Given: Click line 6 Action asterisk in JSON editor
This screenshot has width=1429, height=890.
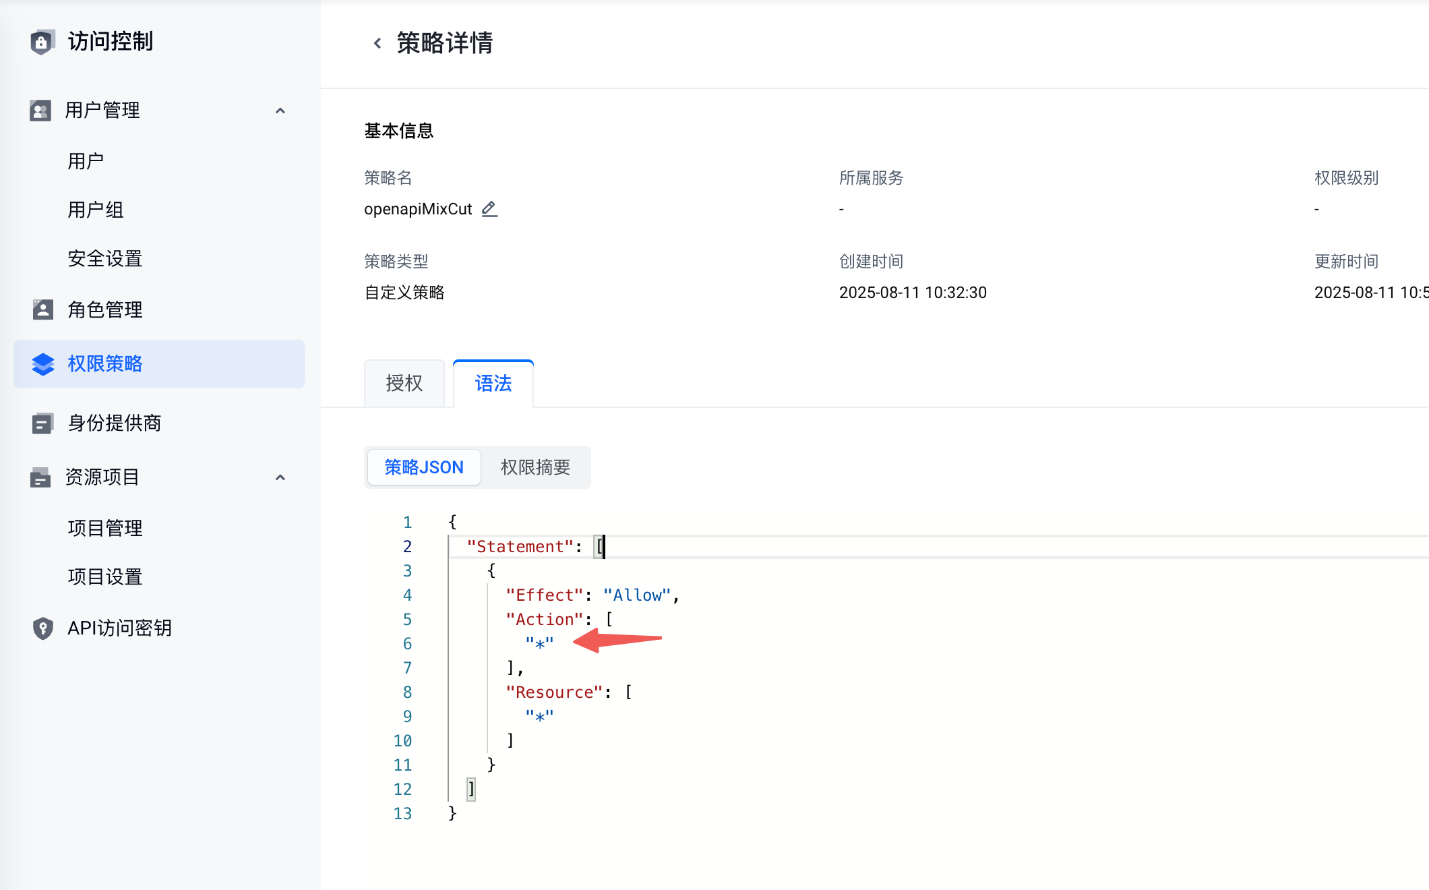Looking at the screenshot, I should click(539, 644).
